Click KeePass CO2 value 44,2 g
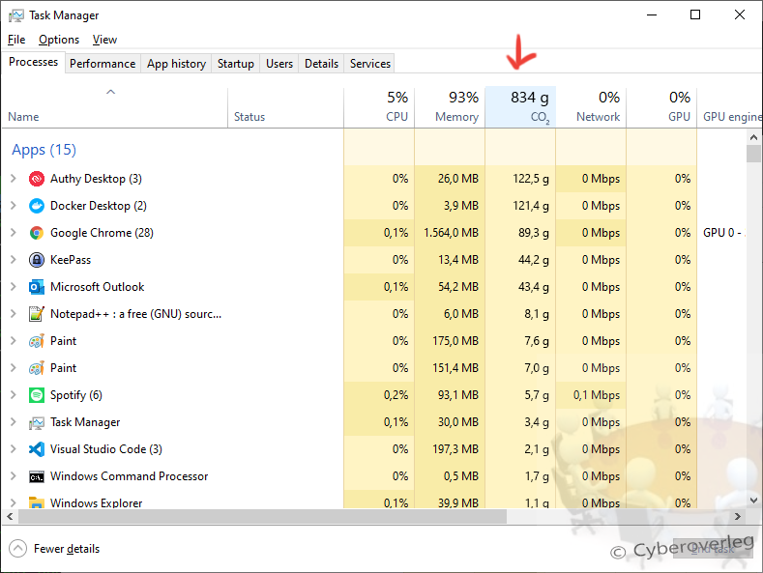Viewport: 763px width, 573px height. pos(533,260)
